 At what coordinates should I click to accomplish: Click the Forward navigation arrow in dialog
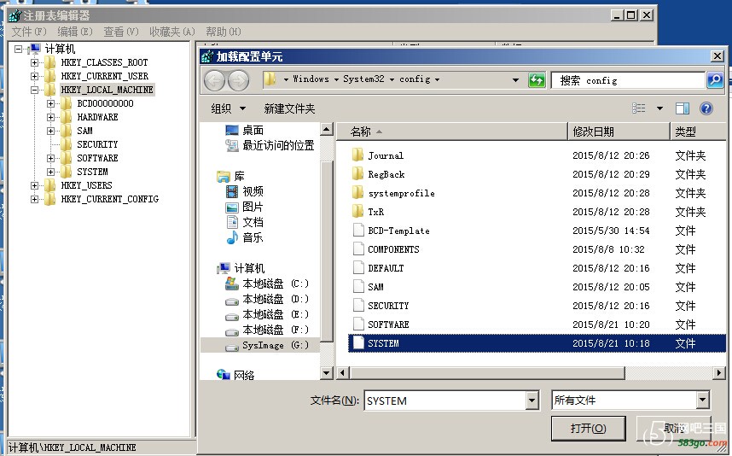point(239,81)
